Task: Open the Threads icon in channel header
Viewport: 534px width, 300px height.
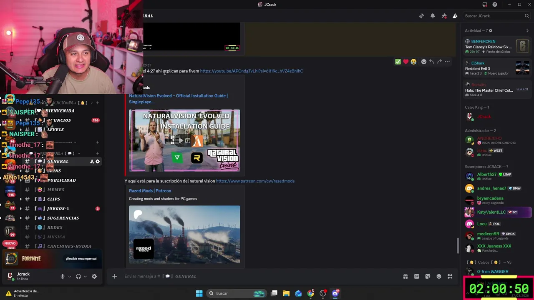Action: pyautogui.click(x=421, y=16)
